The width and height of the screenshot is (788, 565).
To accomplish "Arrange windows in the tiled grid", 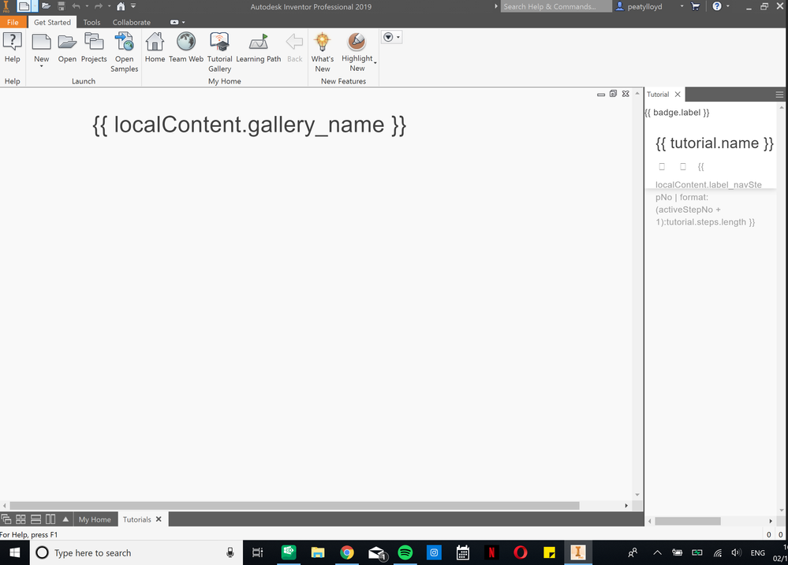I will click(x=21, y=519).
